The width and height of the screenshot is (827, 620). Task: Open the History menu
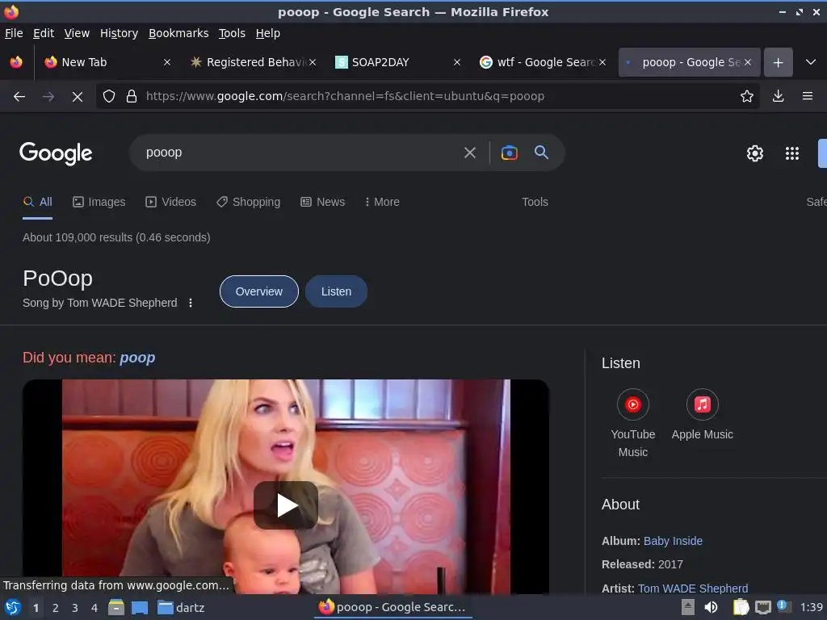point(120,33)
